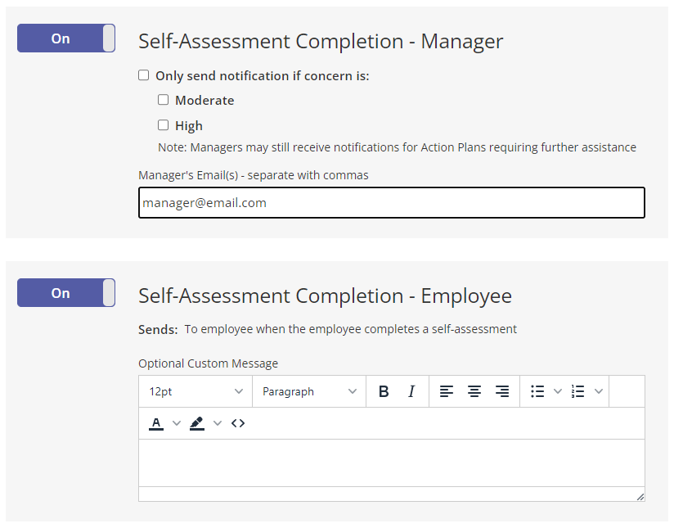Apply italic formatting in the editor toolbar

click(411, 391)
